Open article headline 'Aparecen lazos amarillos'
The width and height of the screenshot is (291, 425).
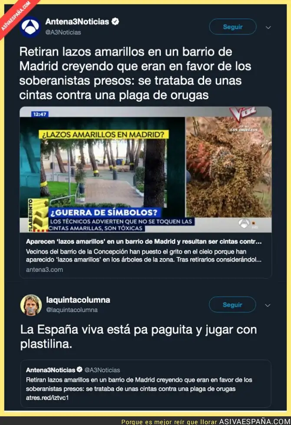point(144,241)
